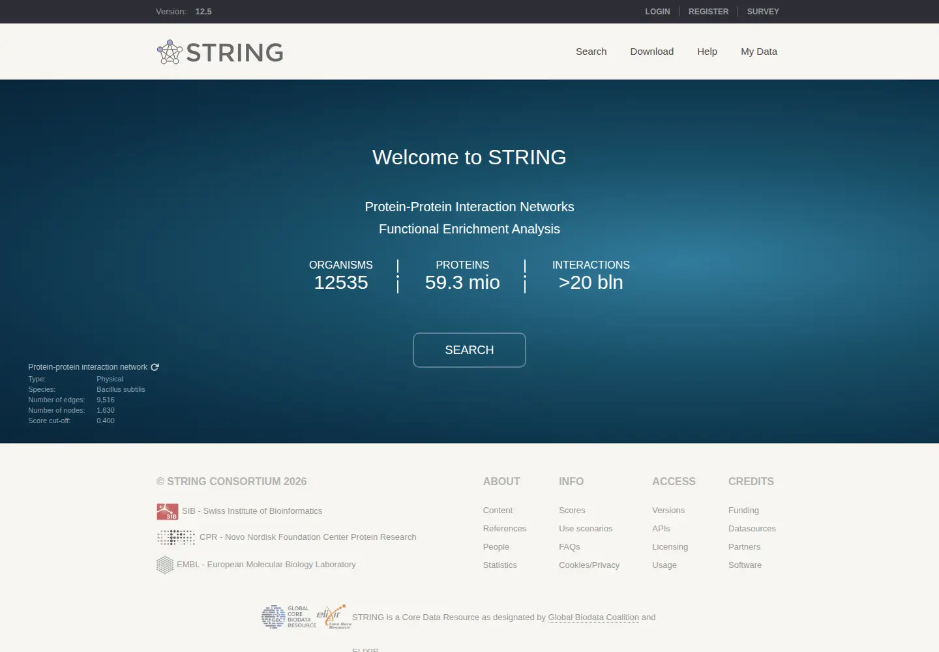This screenshot has height=652, width=939.
Task: Click the Global Core Biodata Resource logo
Action: coord(289,617)
